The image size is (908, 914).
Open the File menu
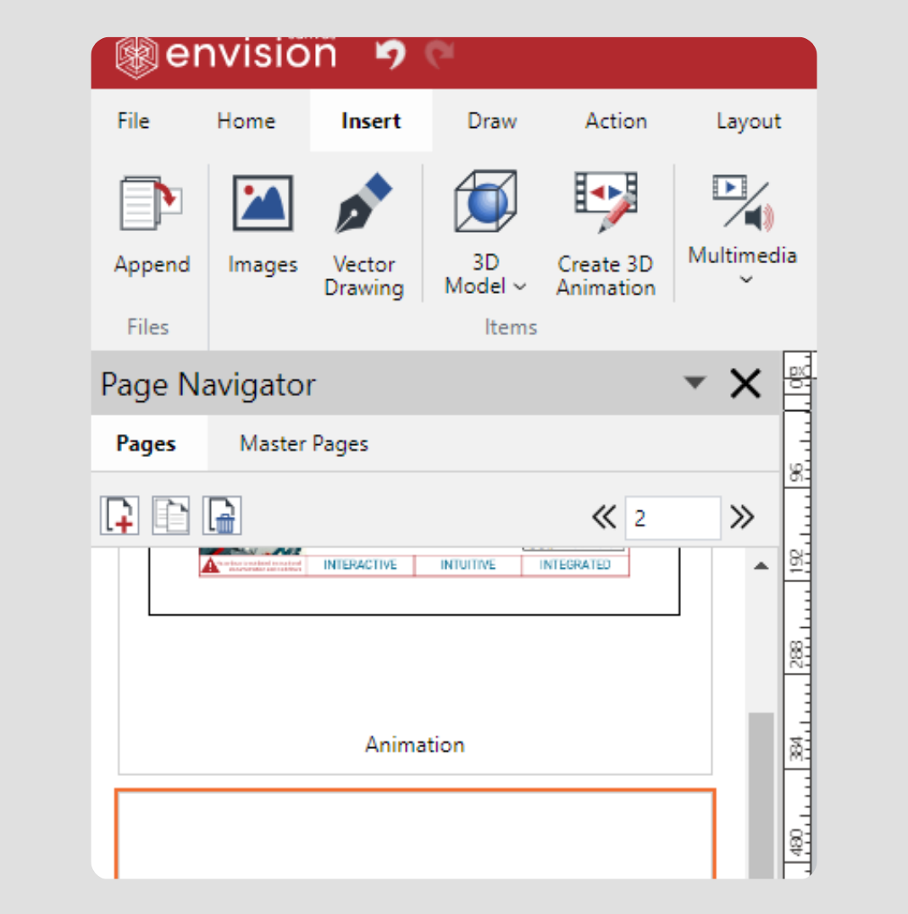click(133, 121)
